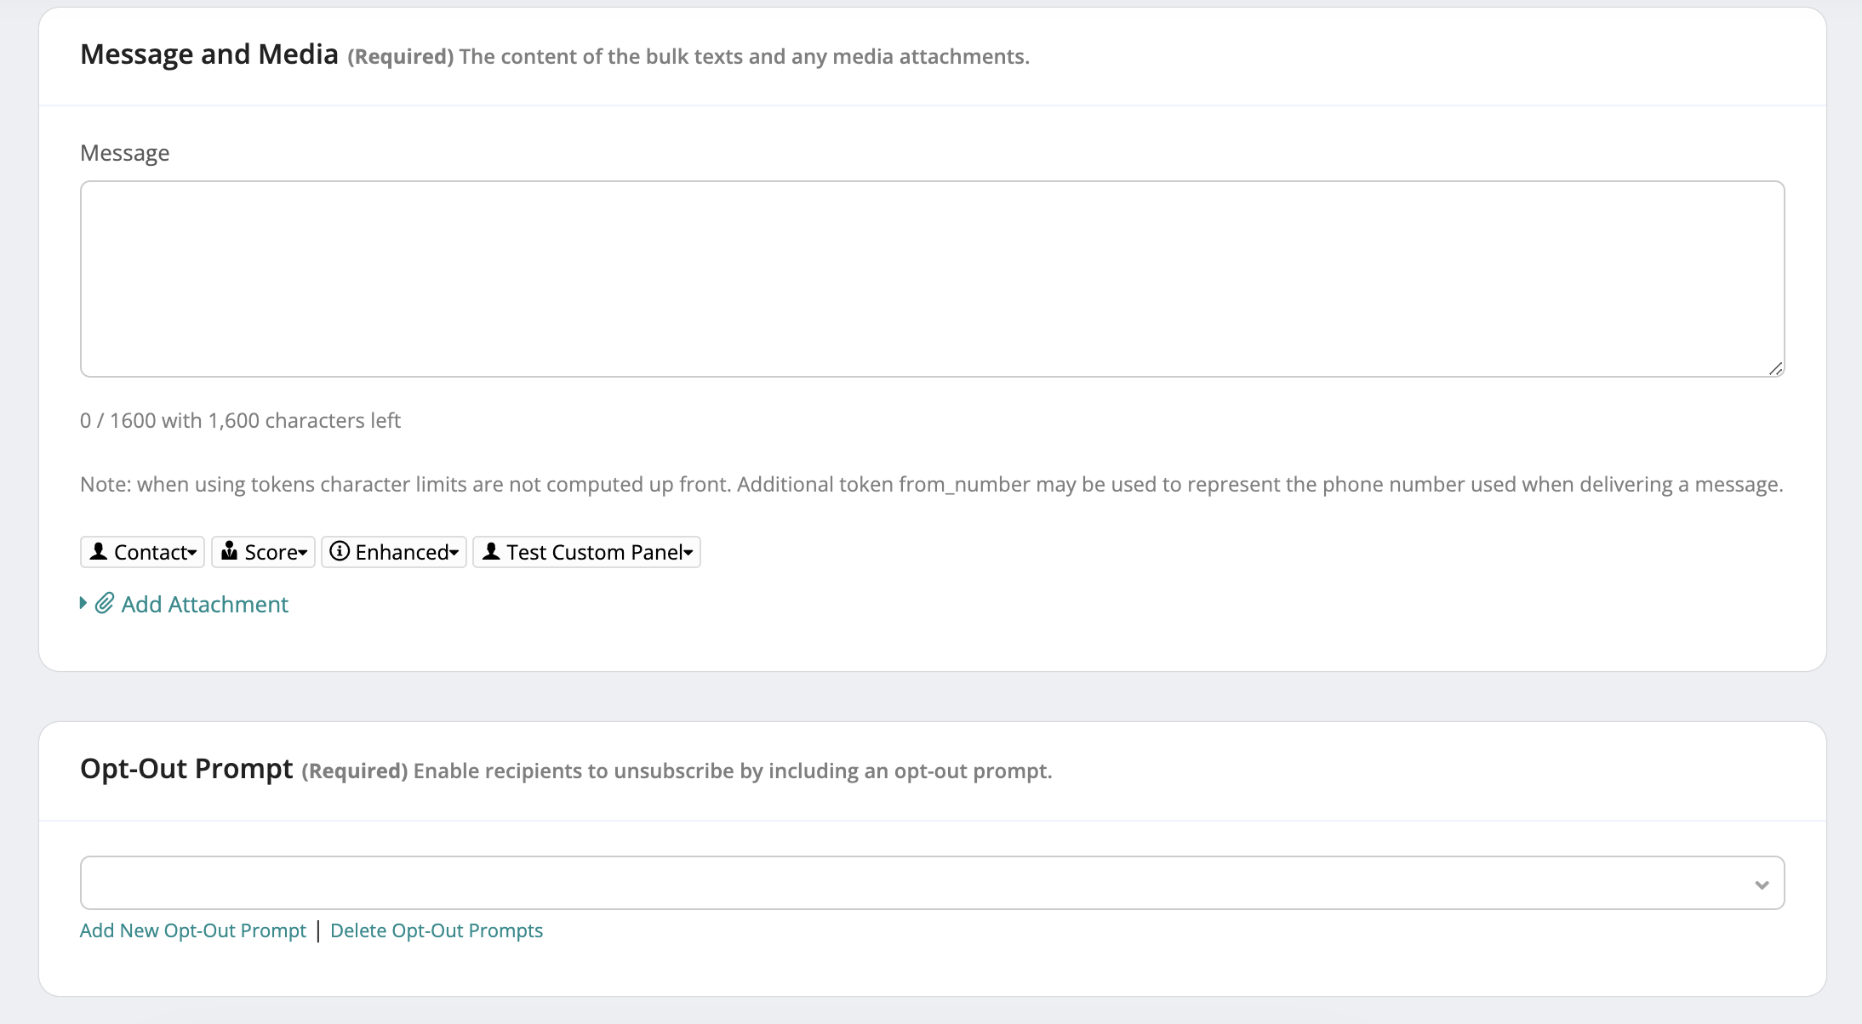Click the info icon on Enhanced button

[340, 551]
